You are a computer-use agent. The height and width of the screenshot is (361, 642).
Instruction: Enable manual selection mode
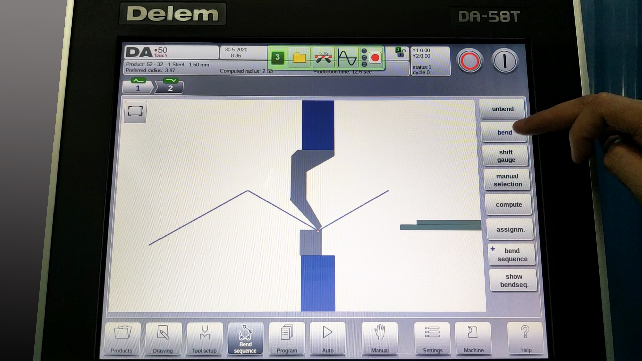coord(507,180)
